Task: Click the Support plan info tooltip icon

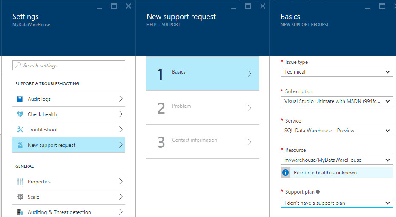Action: [x=318, y=192]
